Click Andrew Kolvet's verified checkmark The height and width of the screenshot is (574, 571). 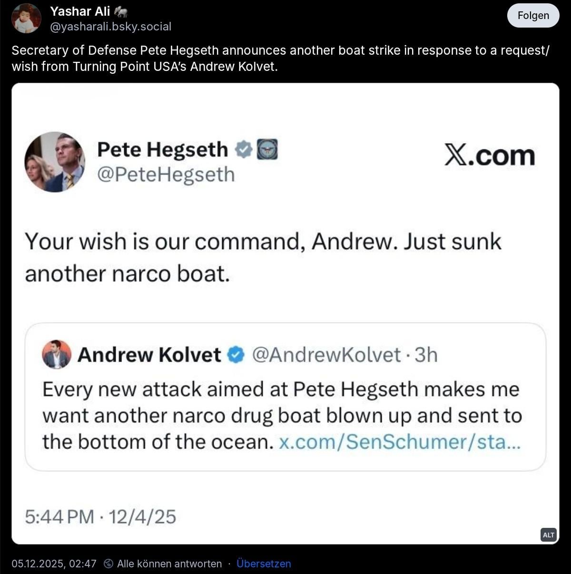236,355
